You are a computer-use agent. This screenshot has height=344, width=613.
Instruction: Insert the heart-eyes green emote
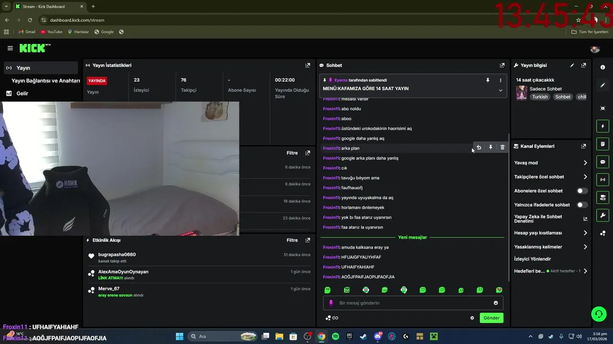click(x=499, y=290)
